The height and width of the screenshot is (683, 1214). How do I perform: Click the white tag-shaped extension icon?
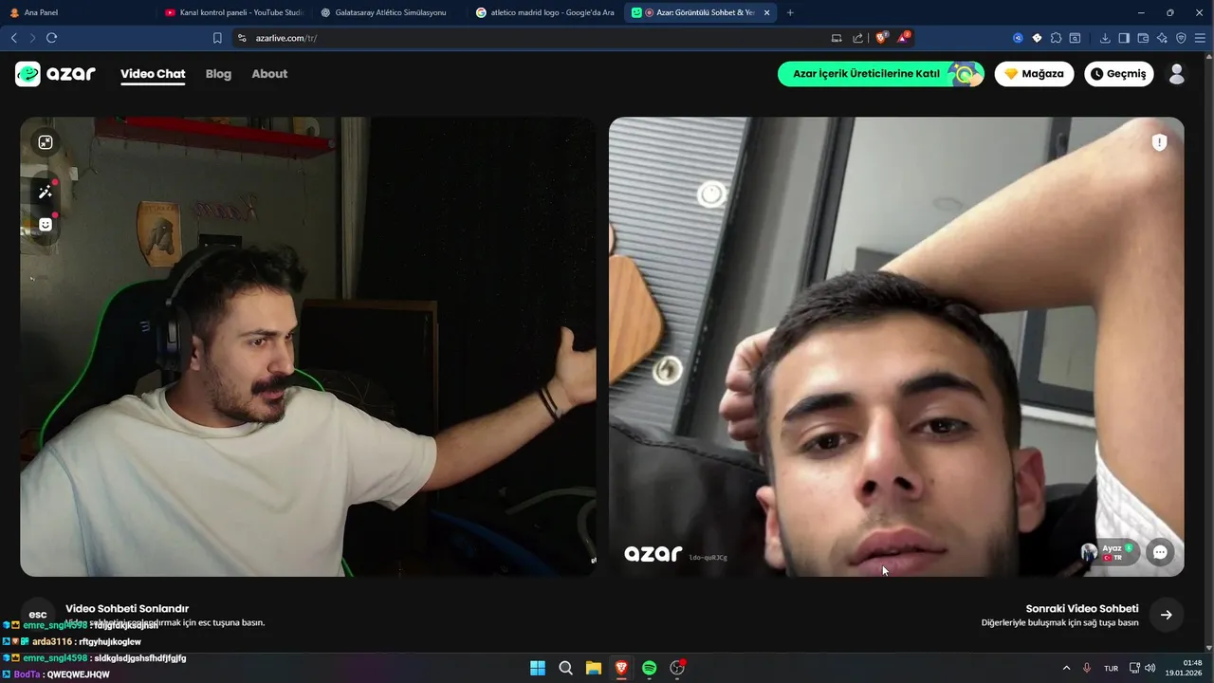point(1037,38)
